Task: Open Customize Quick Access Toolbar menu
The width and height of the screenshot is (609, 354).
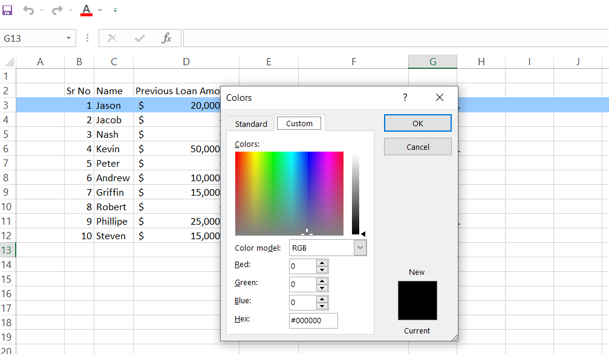Action: pyautogui.click(x=115, y=11)
